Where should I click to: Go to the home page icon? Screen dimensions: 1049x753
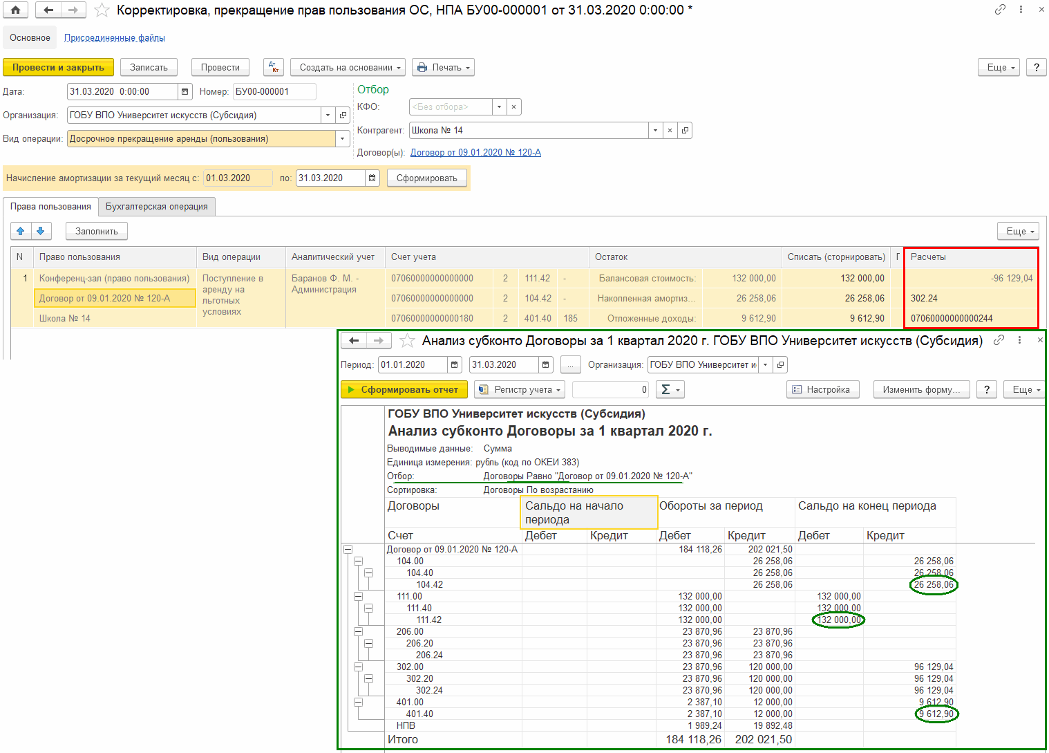pyautogui.click(x=15, y=10)
